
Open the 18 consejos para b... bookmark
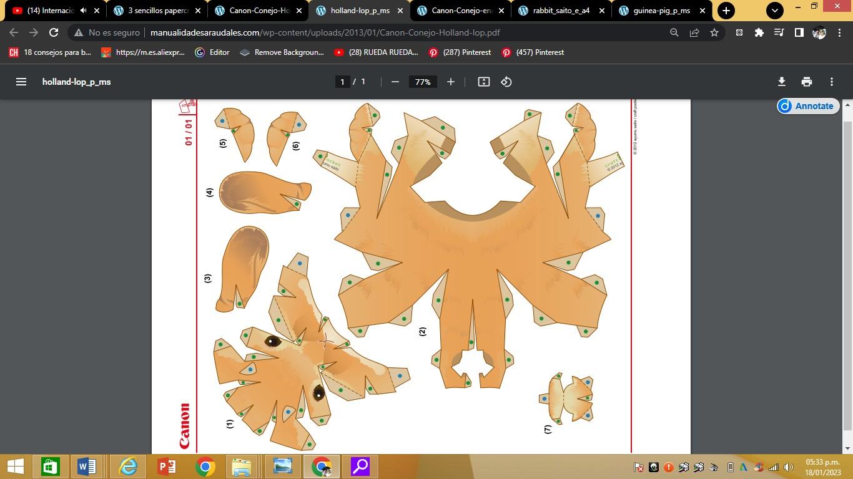[51, 52]
